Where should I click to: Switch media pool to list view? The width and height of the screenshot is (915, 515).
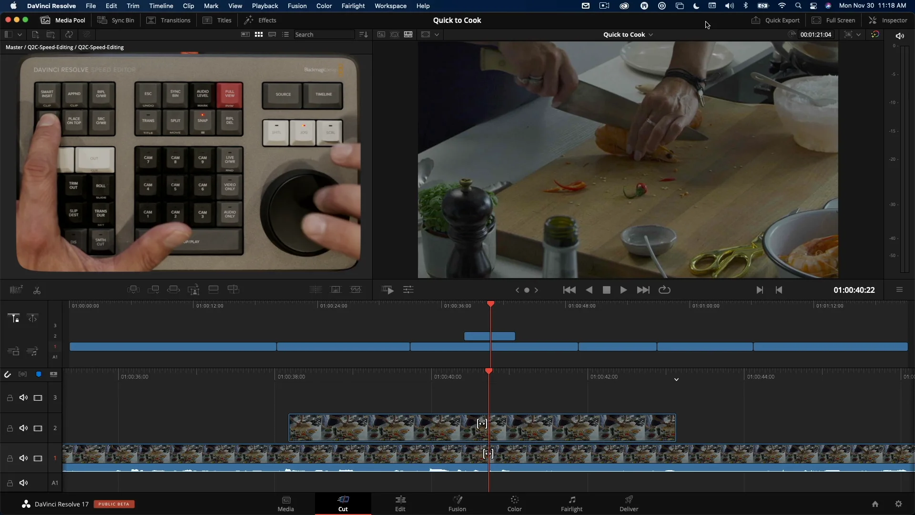point(285,34)
